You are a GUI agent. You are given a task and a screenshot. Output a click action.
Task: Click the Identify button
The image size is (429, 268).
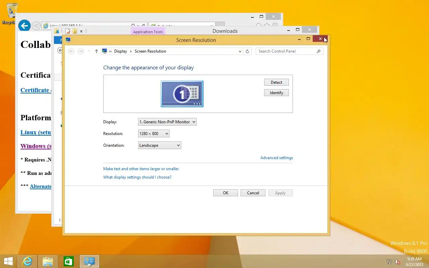(x=277, y=93)
